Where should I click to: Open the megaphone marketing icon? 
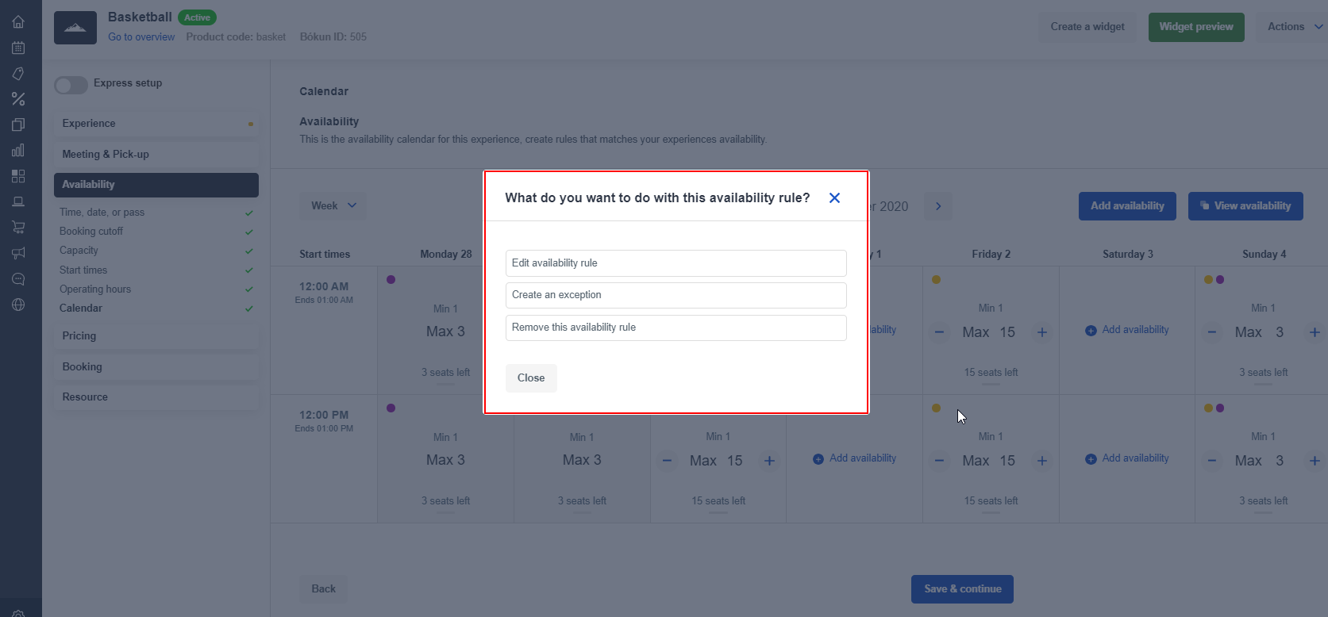(18, 253)
